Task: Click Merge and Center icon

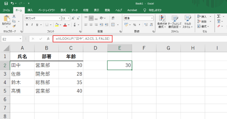Action: tap(113, 25)
